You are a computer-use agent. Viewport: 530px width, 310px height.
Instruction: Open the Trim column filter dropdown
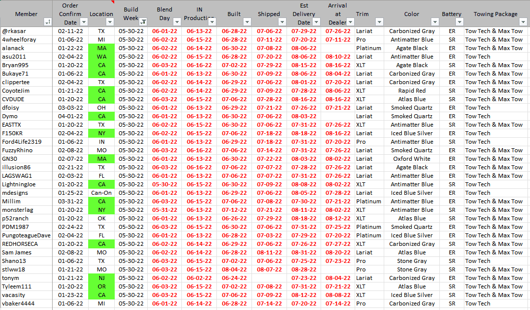tap(379, 22)
